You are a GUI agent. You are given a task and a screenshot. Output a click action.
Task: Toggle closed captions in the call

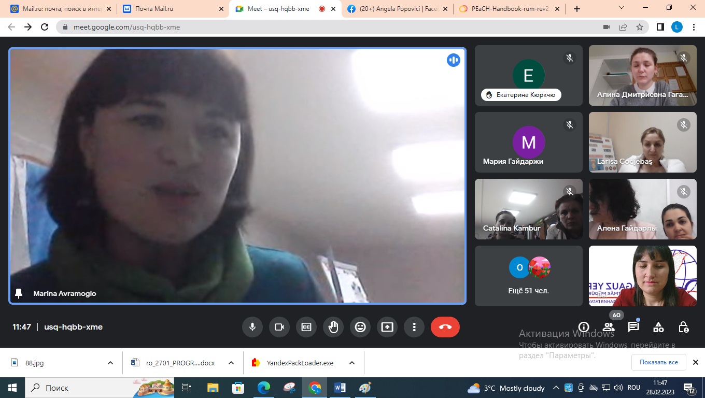click(306, 327)
